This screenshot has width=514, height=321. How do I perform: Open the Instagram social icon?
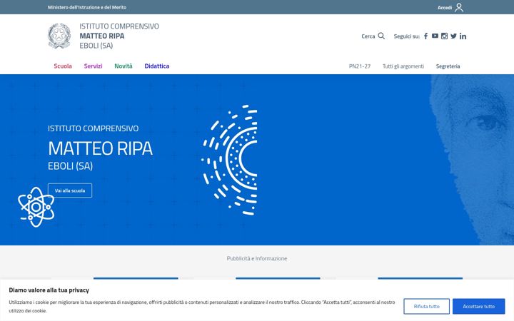[444, 36]
